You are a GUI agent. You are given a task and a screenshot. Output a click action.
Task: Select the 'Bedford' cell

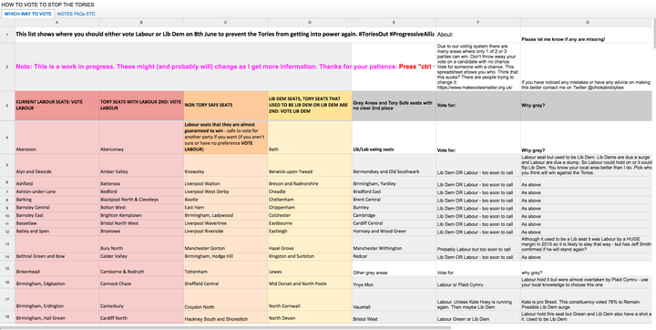point(141,191)
